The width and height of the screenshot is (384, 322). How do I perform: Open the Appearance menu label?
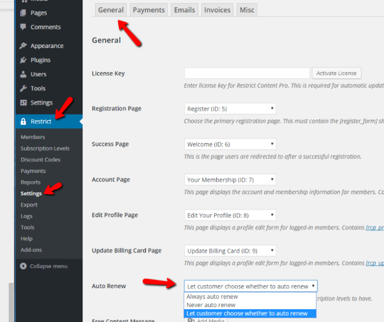[47, 45]
